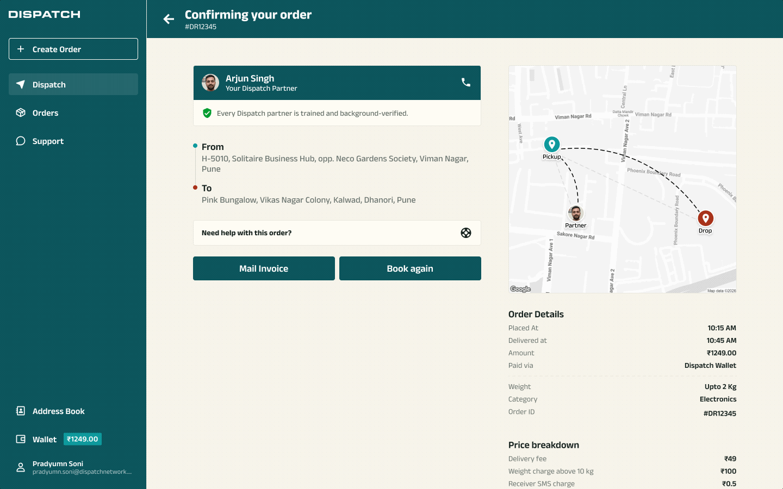The height and width of the screenshot is (489, 783).
Task: Click the From address text
Action: (x=335, y=164)
